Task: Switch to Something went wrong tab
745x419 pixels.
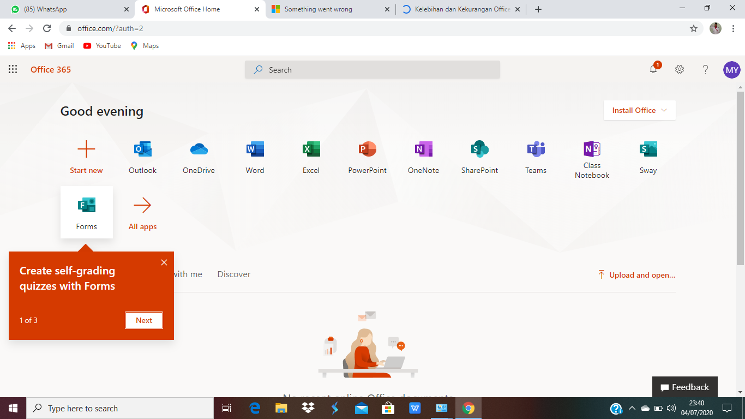Action: click(x=331, y=9)
